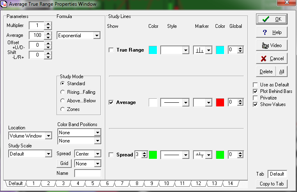Increase the Spread line width stepper
The image size is (297, 192).
(x=145, y=153)
